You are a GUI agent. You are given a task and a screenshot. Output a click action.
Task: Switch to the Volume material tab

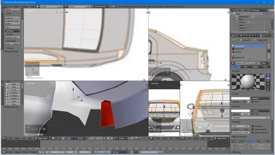[x=255, y=67]
